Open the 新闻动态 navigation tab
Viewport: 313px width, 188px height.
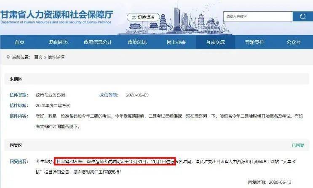59,42
